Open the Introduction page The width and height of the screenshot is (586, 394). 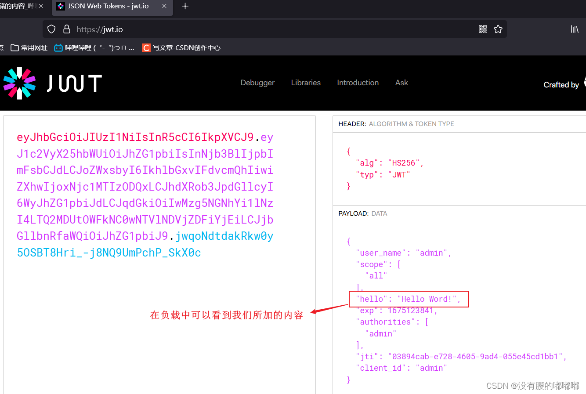(358, 83)
